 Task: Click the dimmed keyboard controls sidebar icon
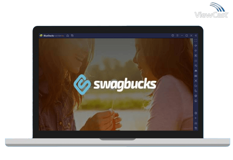tap(196, 61)
